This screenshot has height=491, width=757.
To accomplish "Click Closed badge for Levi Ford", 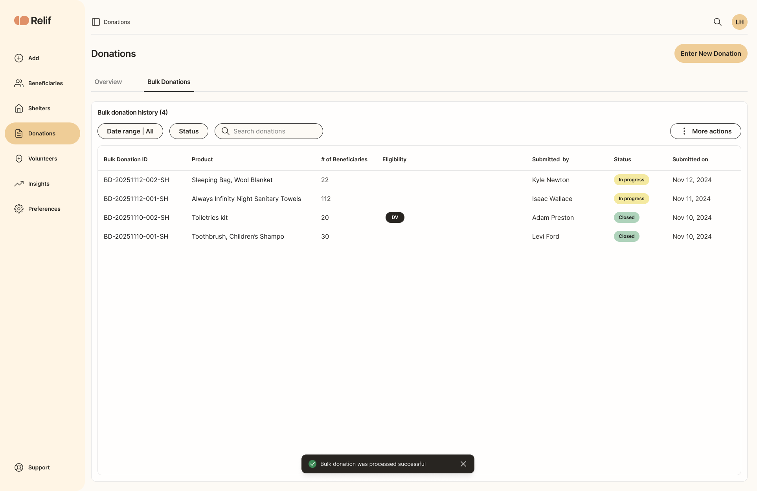I will 627,236.
